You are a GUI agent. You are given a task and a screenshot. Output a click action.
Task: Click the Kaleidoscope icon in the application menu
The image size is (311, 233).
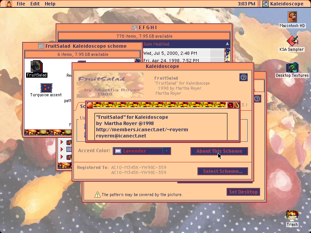click(x=266, y=4)
